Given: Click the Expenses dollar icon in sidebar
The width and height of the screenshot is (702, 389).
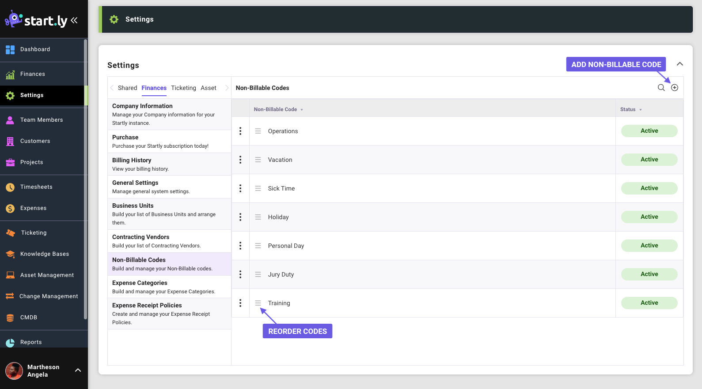Looking at the screenshot, I should pyautogui.click(x=10, y=208).
